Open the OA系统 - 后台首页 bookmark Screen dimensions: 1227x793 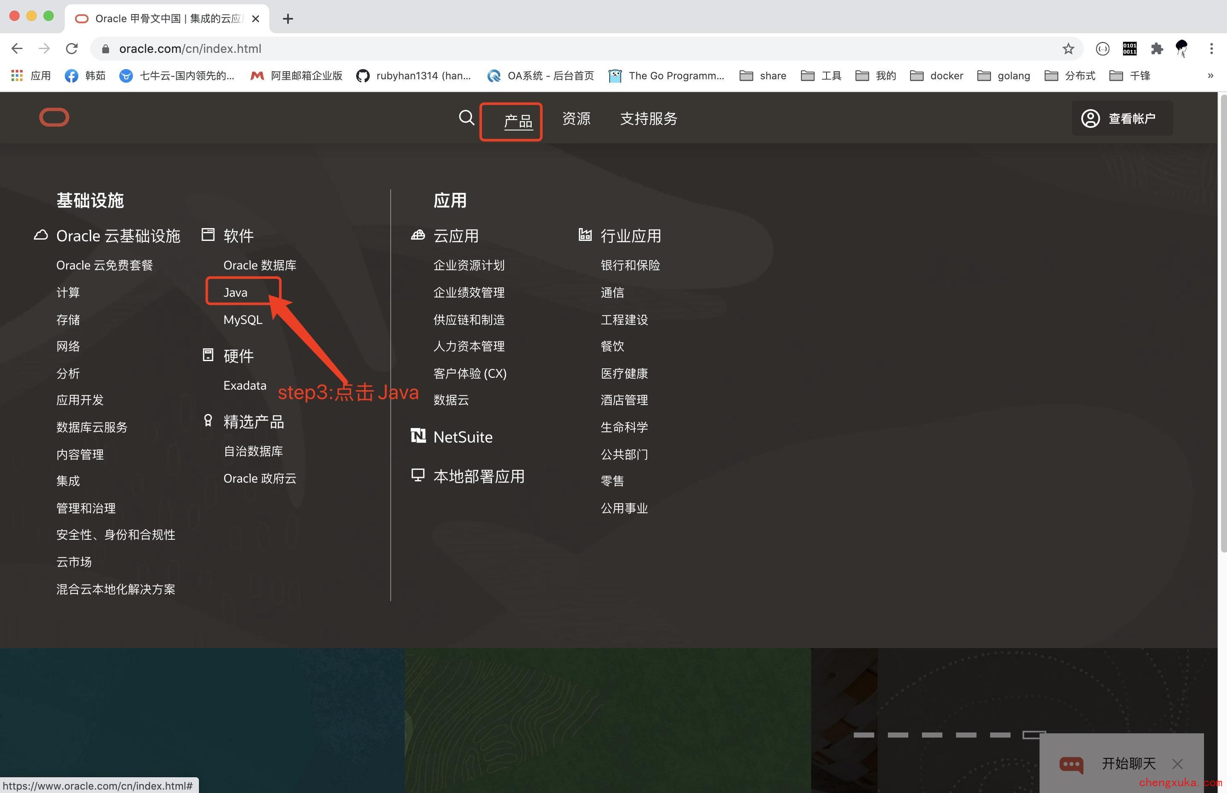coord(541,76)
